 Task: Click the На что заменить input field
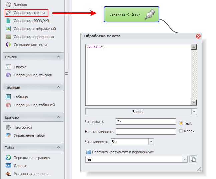click(146, 131)
